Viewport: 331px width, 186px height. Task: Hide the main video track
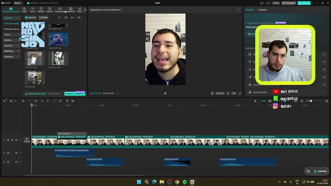click(x=12, y=140)
